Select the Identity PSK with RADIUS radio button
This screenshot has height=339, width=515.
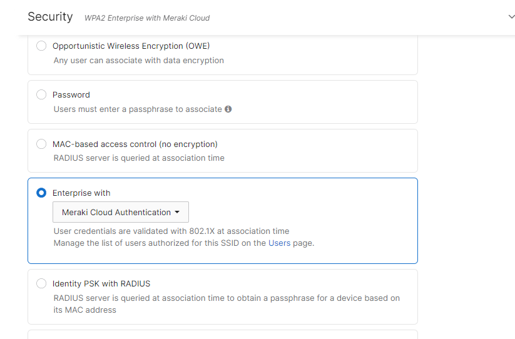coord(41,283)
